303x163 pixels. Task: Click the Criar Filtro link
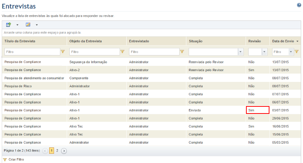coord(16,160)
